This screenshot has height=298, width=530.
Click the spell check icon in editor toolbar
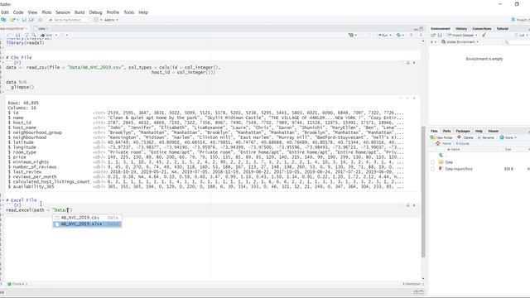click(x=26, y=35)
